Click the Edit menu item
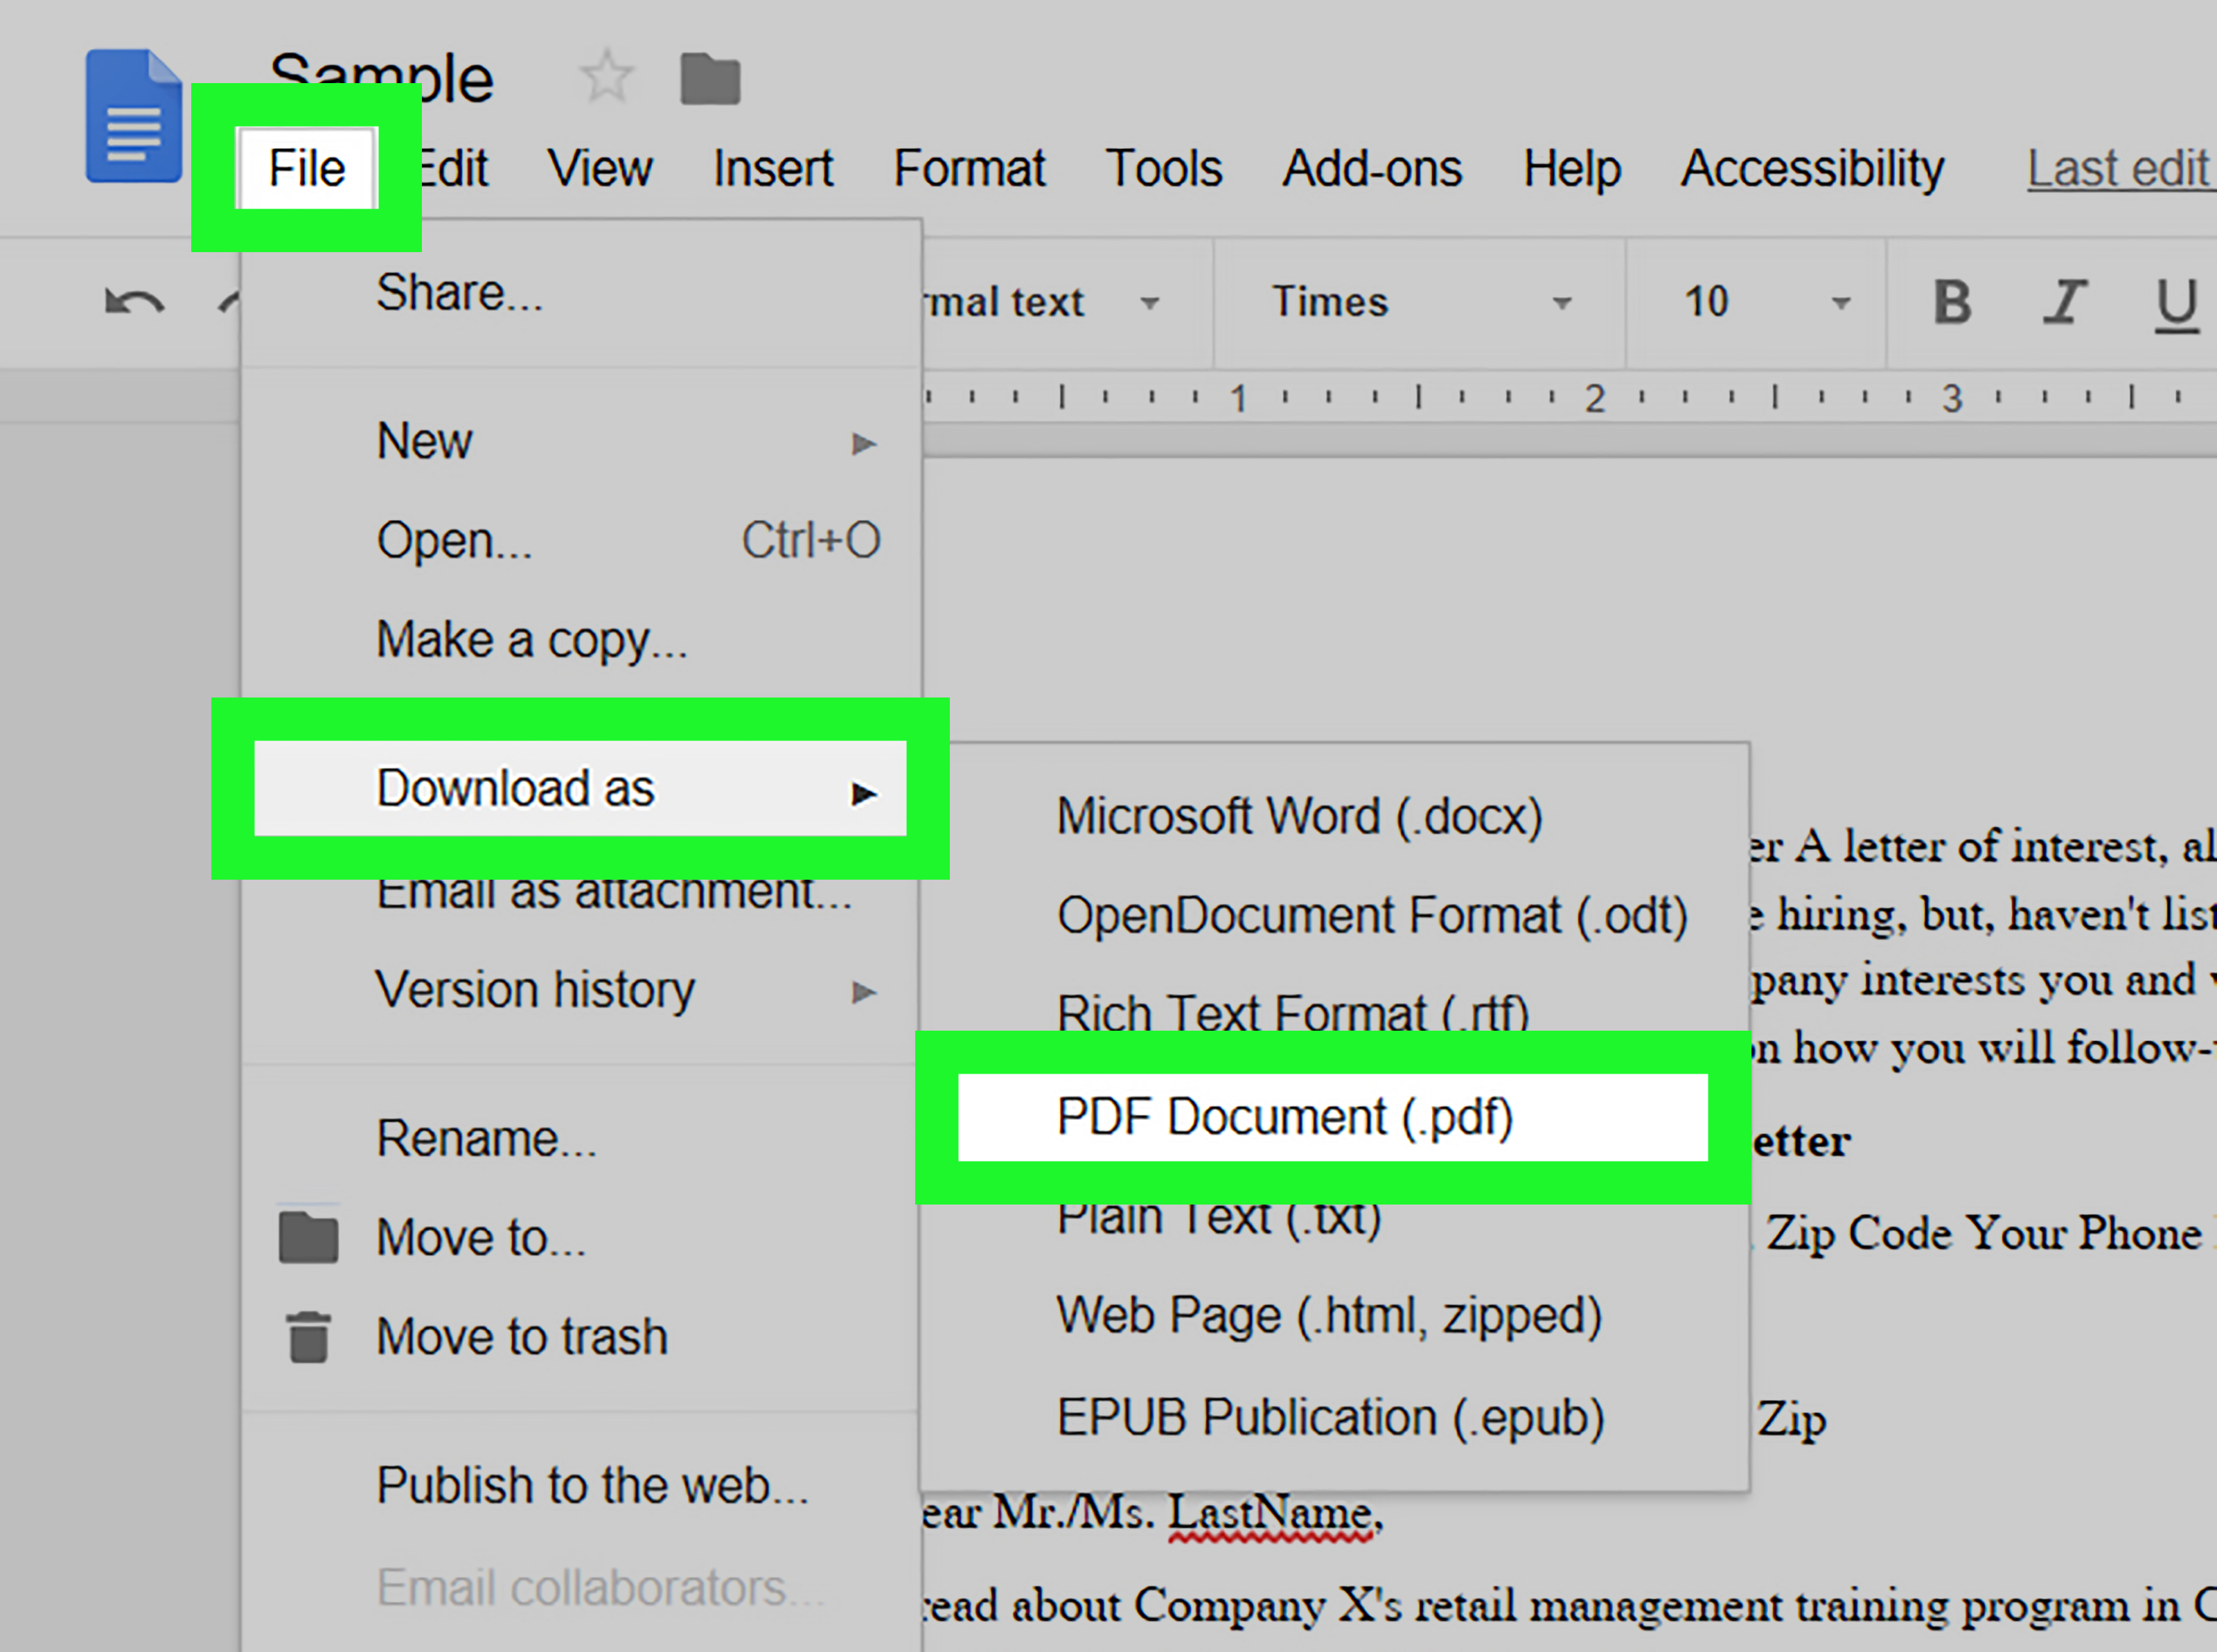The width and height of the screenshot is (2217, 1652). pos(450,168)
